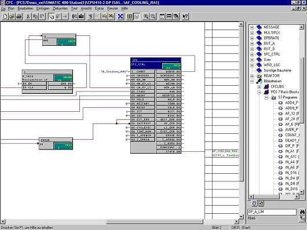The image size is (307, 230).
Task: Expand the WRD_LGC block family
Action: coord(252,65)
